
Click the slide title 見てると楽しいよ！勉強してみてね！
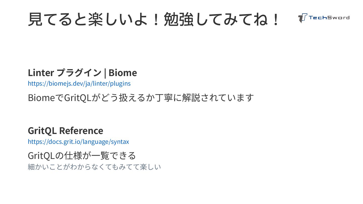154,19
